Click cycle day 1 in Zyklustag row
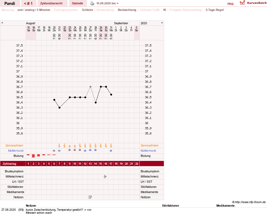Image resolution: width=267 pixels, height=220 pixels. pyautogui.click(x=28, y=164)
